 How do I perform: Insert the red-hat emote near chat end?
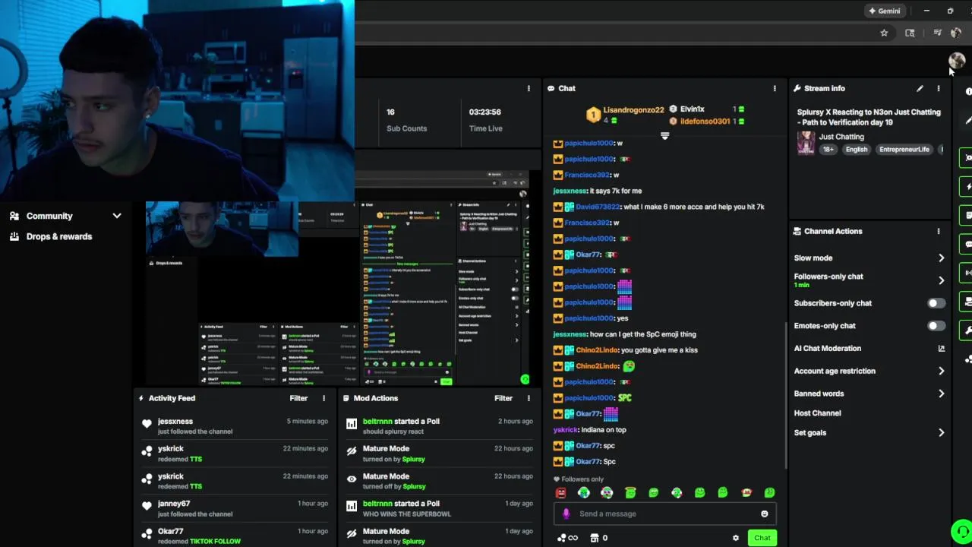click(x=746, y=493)
